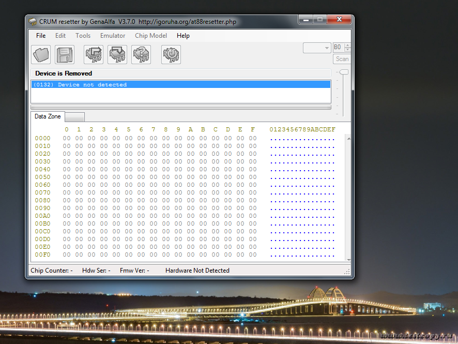Click the ASCII dots of row 0080
The height and width of the screenshot is (344, 458).
pos(302,201)
